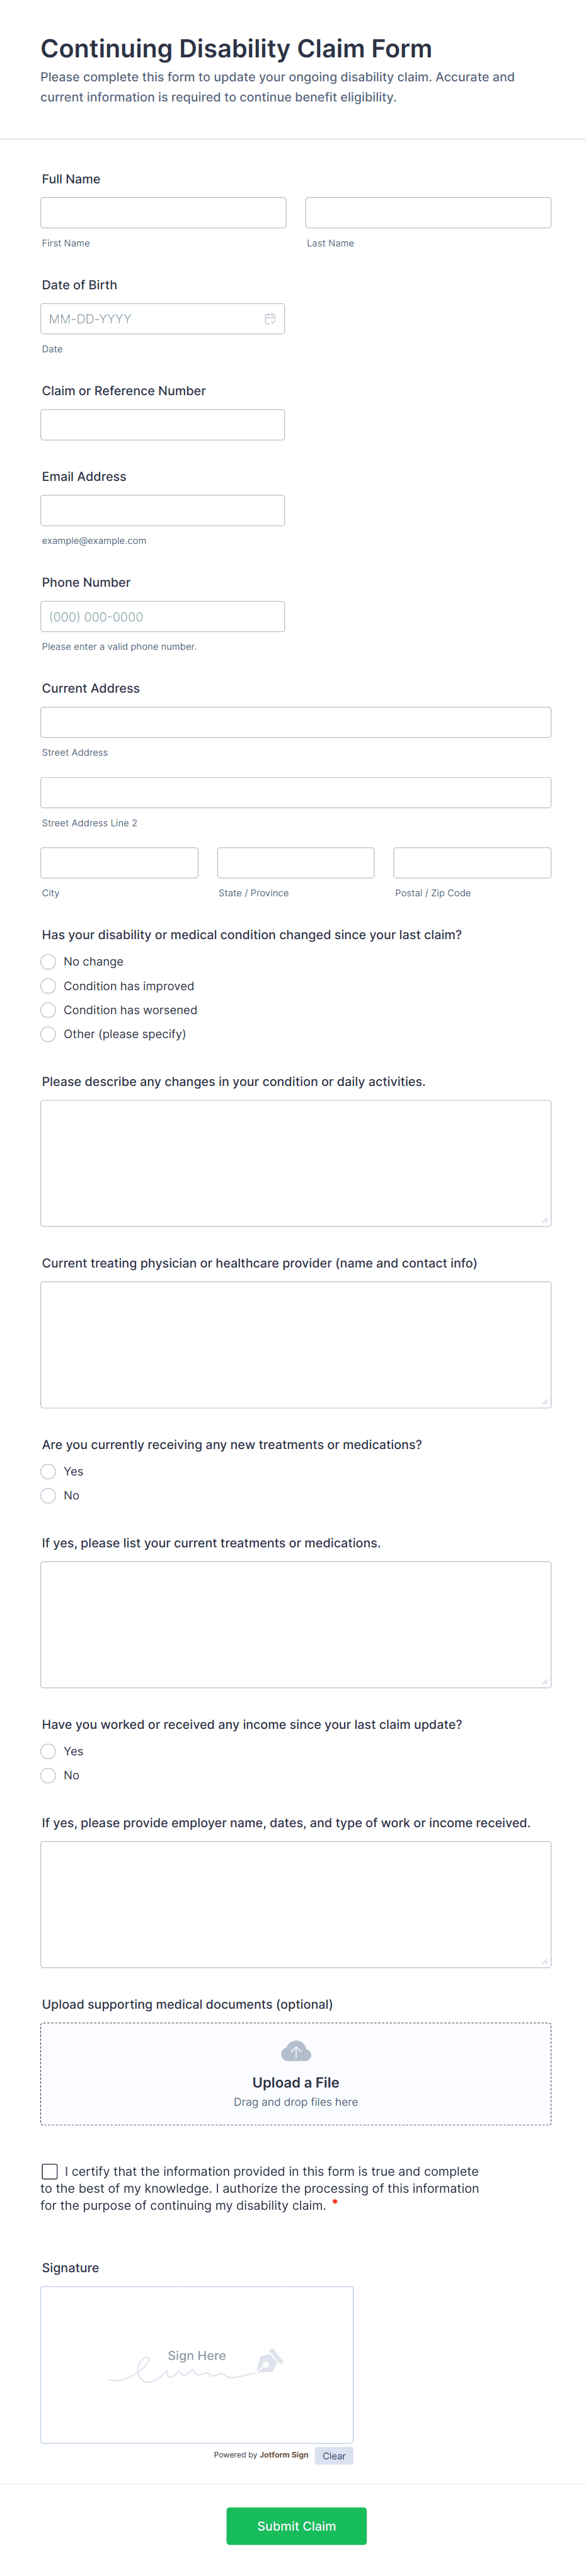This screenshot has width=586, height=2576.
Task: Check the certification agreement checkbox
Action: pos(50,2171)
